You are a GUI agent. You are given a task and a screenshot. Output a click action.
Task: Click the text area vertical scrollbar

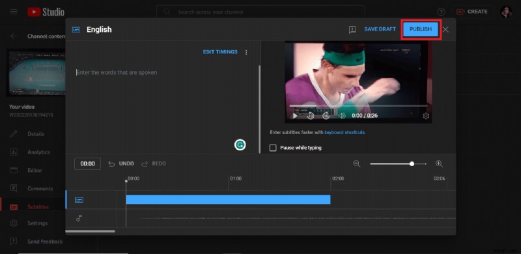pos(259,109)
